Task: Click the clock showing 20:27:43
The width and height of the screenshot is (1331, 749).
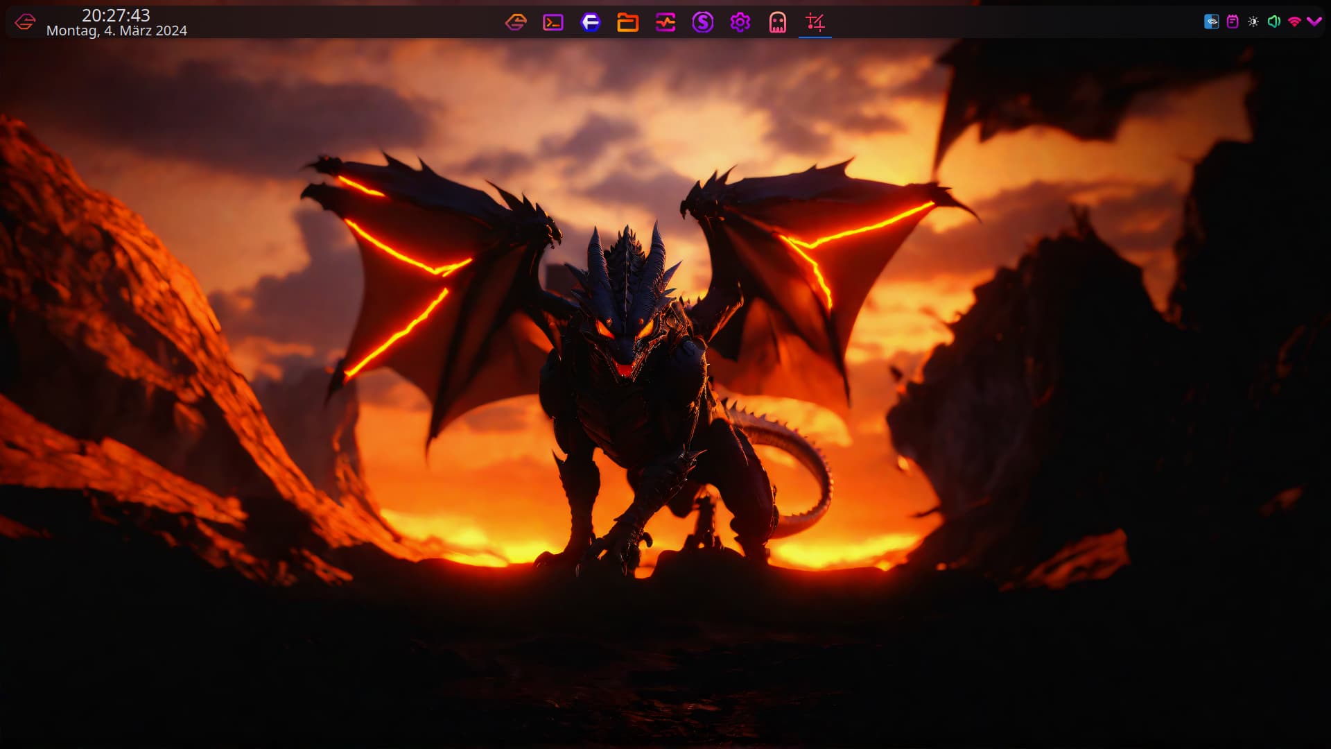Action: pos(116,15)
